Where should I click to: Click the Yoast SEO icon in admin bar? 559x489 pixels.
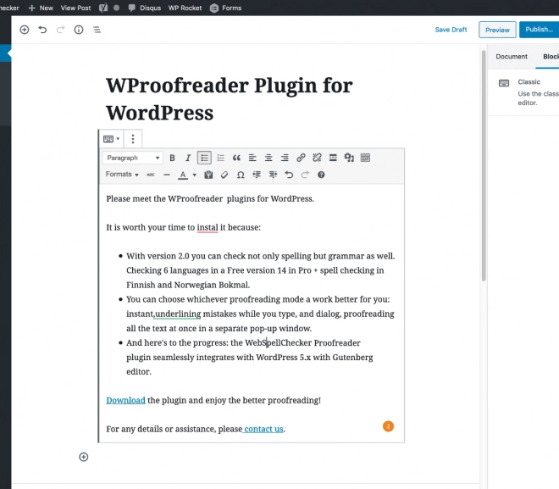[103, 8]
